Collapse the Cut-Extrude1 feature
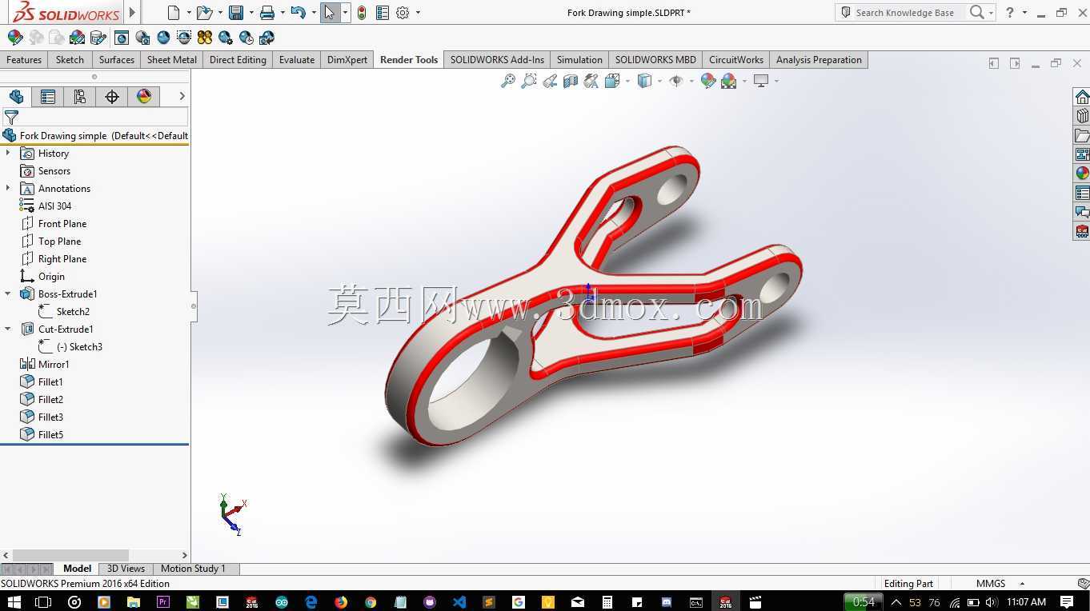Image resolution: width=1090 pixels, height=611 pixels. click(8, 329)
